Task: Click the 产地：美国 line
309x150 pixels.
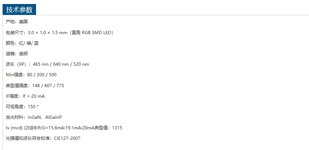Action: point(15,22)
